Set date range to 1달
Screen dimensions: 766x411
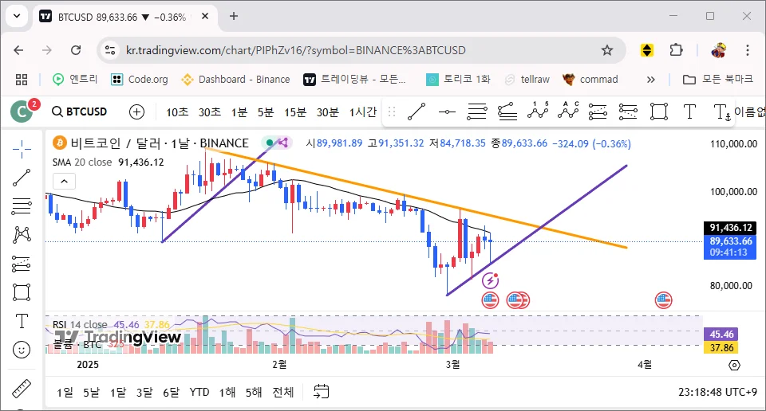(x=118, y=393)
